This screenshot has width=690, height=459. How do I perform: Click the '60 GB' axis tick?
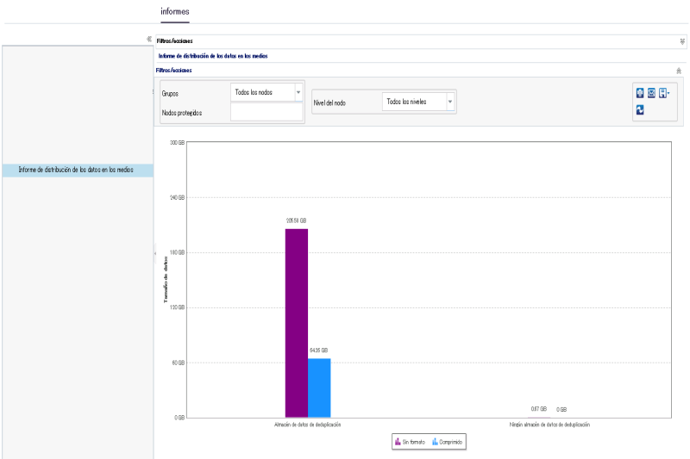tap(179, 363)
